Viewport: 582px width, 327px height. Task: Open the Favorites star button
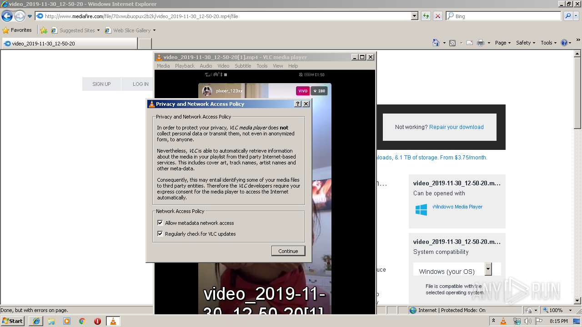(x=17, y=30)
